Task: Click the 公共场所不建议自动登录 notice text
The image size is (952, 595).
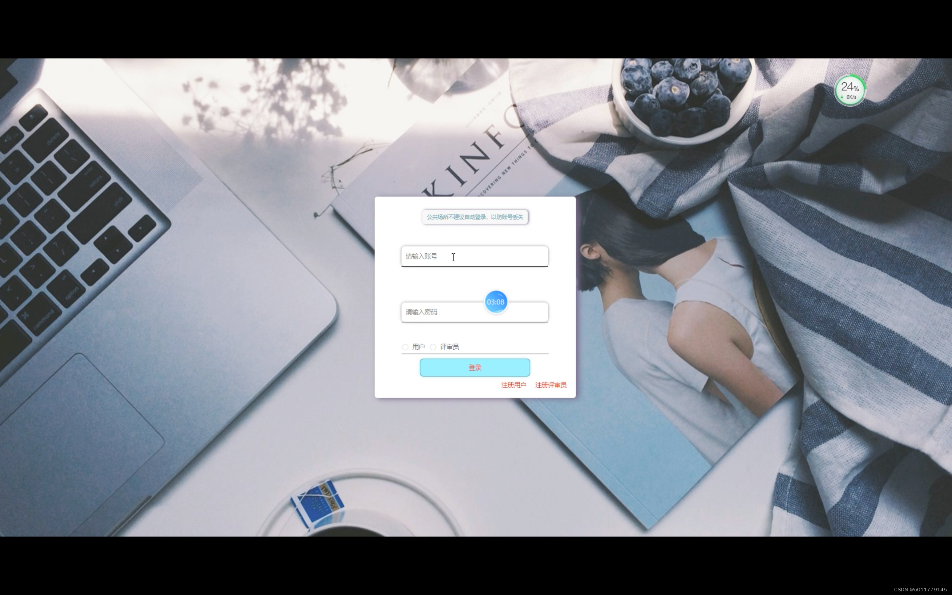Action: 475,217
